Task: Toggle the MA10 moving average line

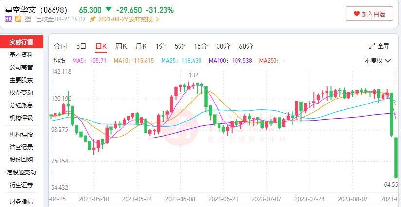Action: pos(133,61)
